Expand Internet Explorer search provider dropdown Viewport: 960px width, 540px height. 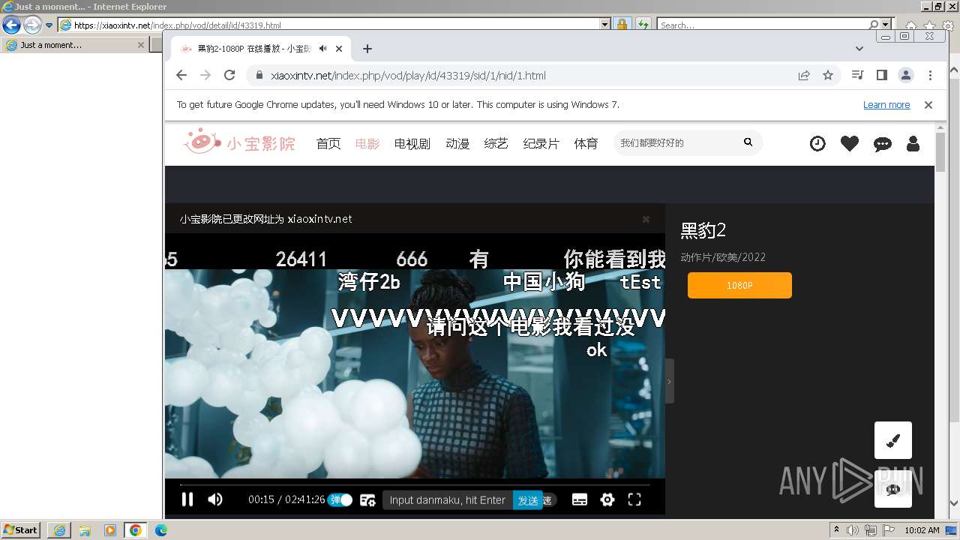[886, 25]
